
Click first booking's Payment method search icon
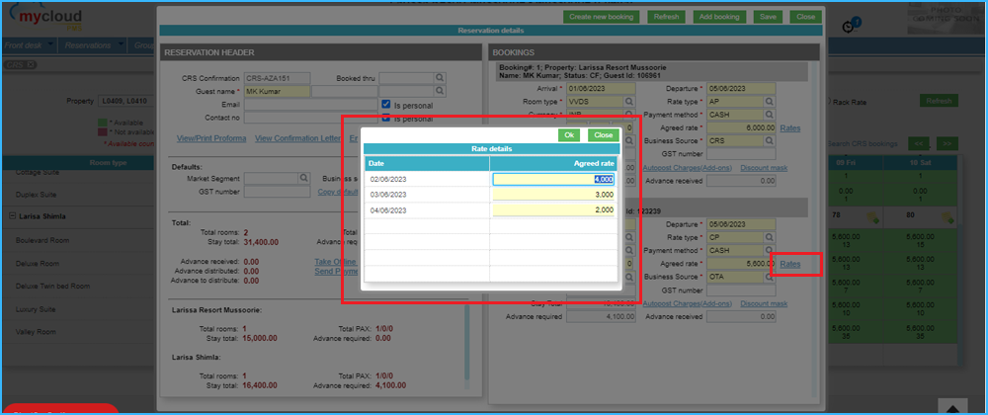tap(768, 115)
